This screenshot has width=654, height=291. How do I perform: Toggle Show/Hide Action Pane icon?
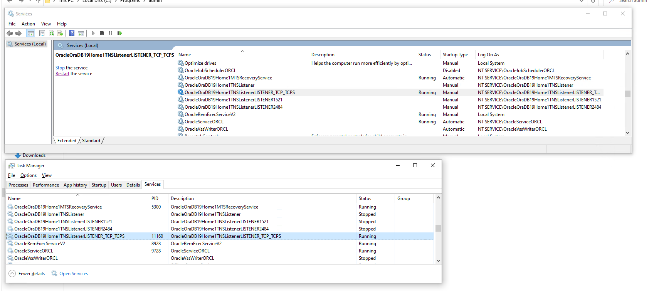pos(81,33)
